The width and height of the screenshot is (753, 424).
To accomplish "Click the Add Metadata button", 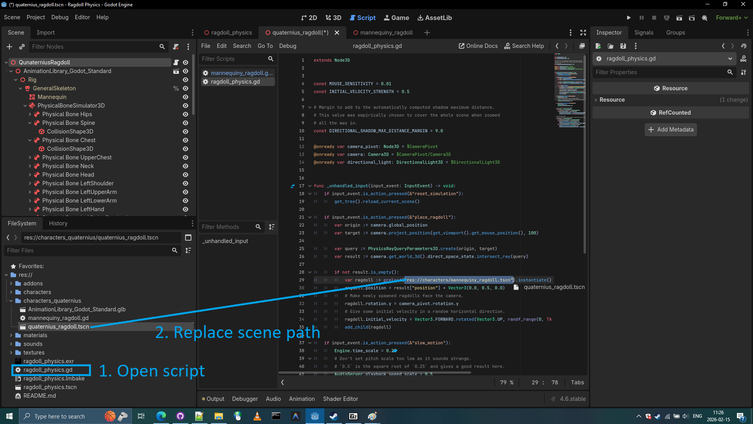I will (670, 130).
